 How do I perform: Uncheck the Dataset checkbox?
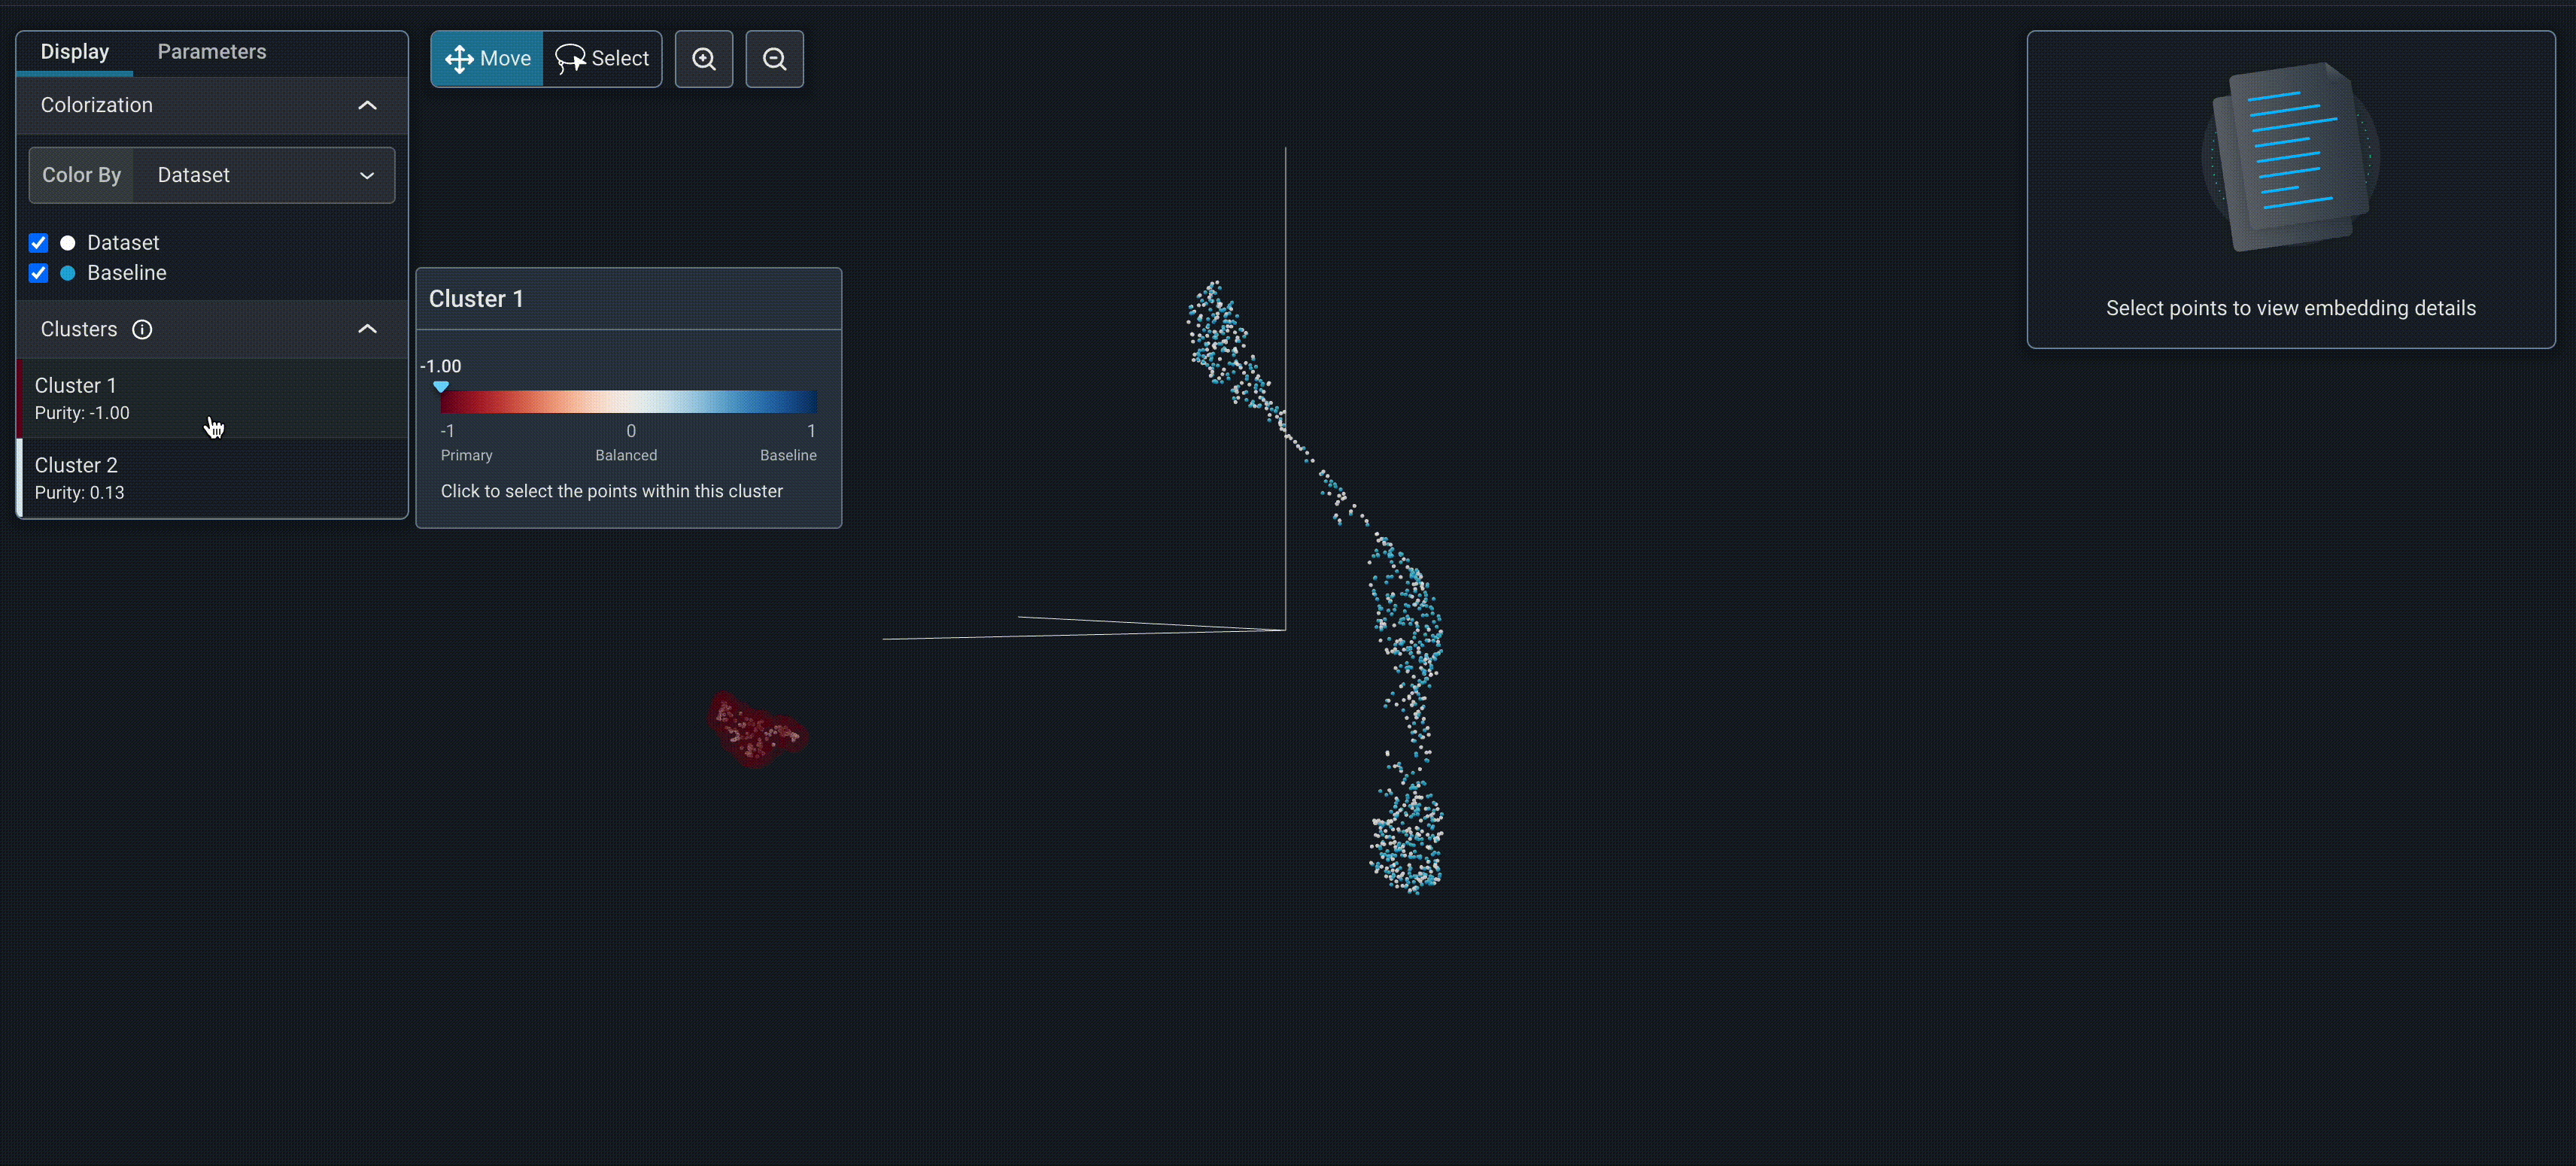(x=38, y=243)
